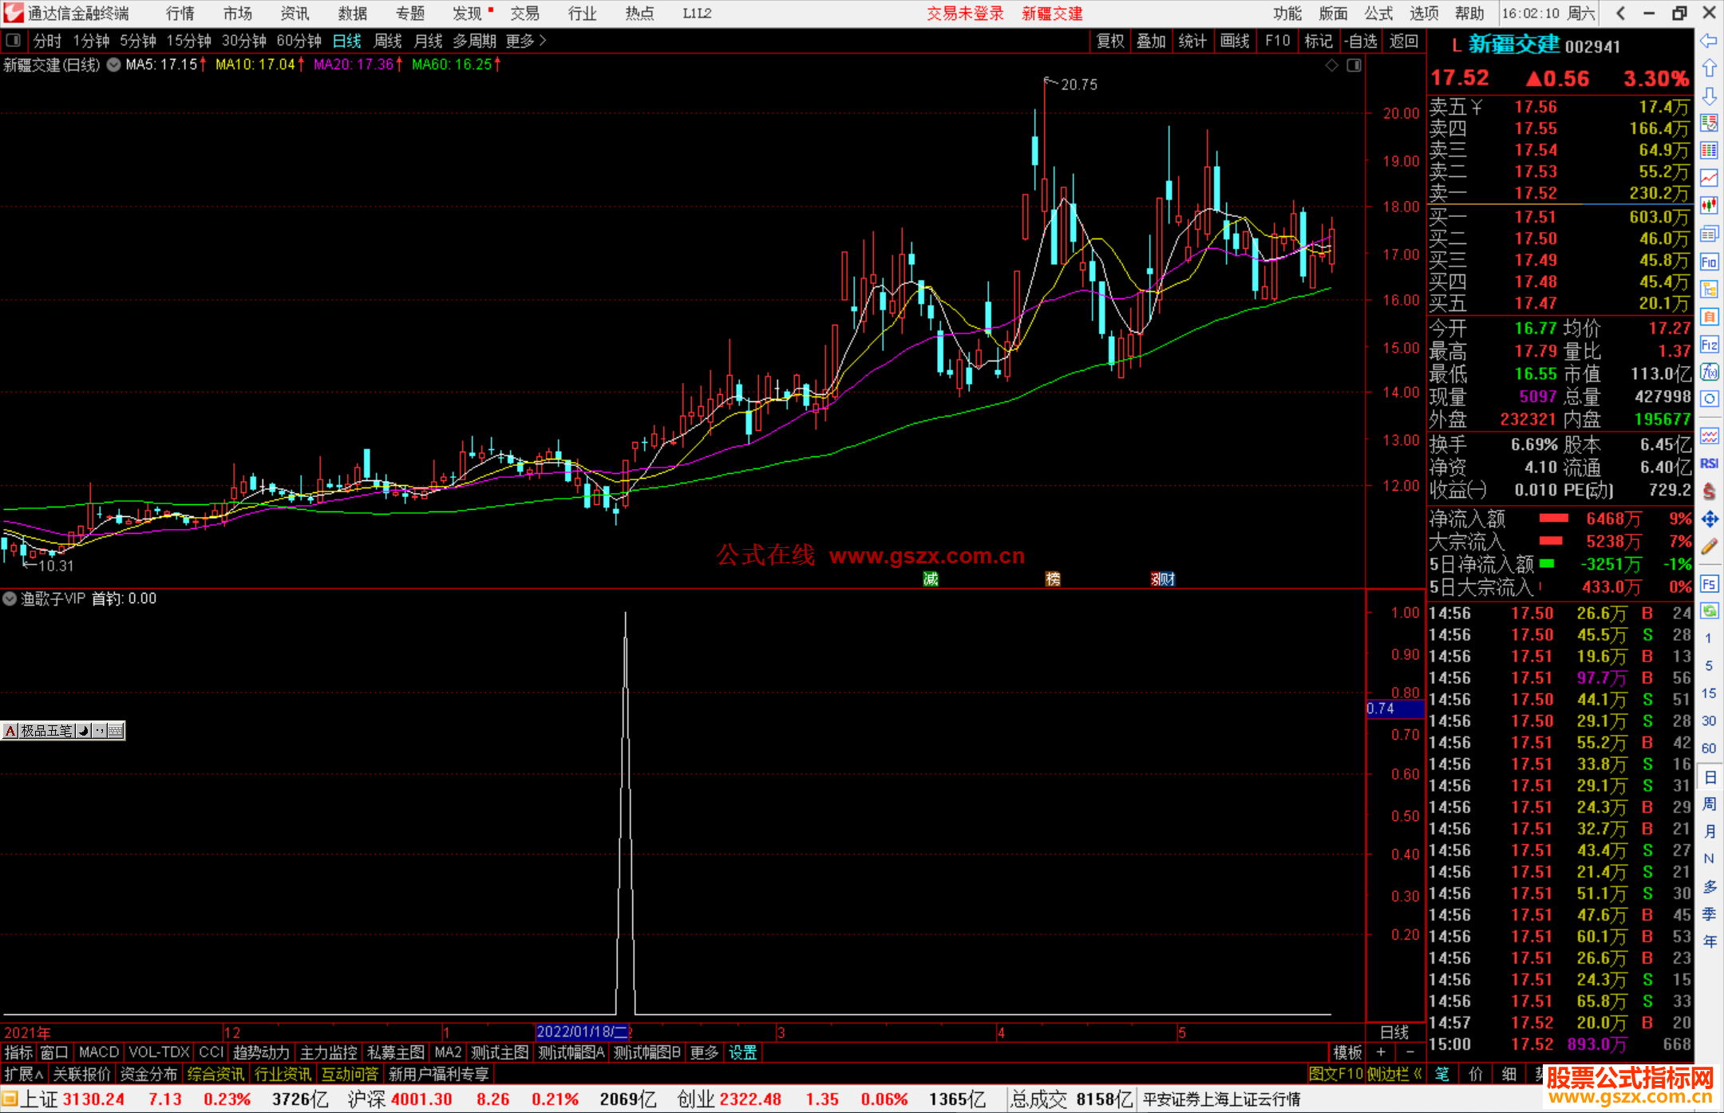This screenshot has height=1113, width=1724.
Task: Open the 复权 adjustment dropdown
Action: coord(1110,41)
